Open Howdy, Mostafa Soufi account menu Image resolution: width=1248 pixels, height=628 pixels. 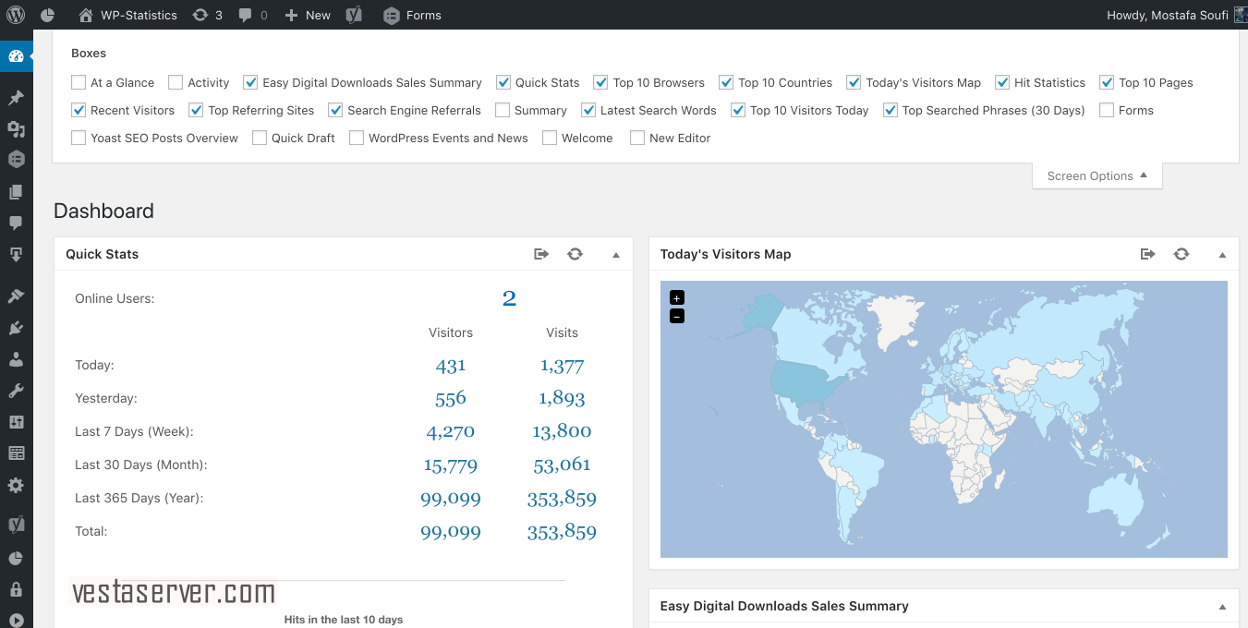1177,15
